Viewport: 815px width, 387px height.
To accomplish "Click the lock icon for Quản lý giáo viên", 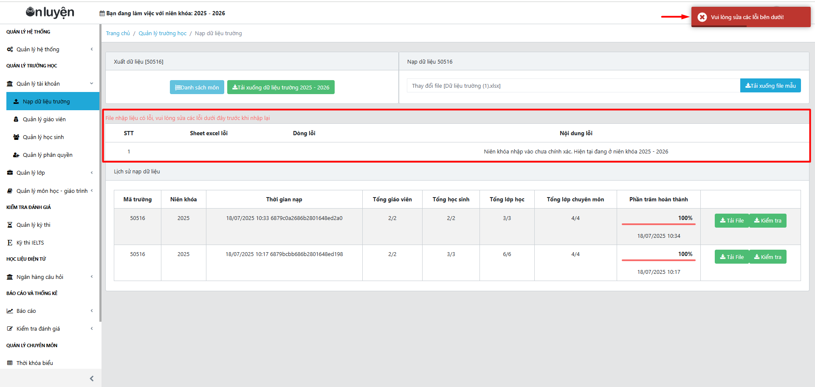I will (x=16, y=120).
